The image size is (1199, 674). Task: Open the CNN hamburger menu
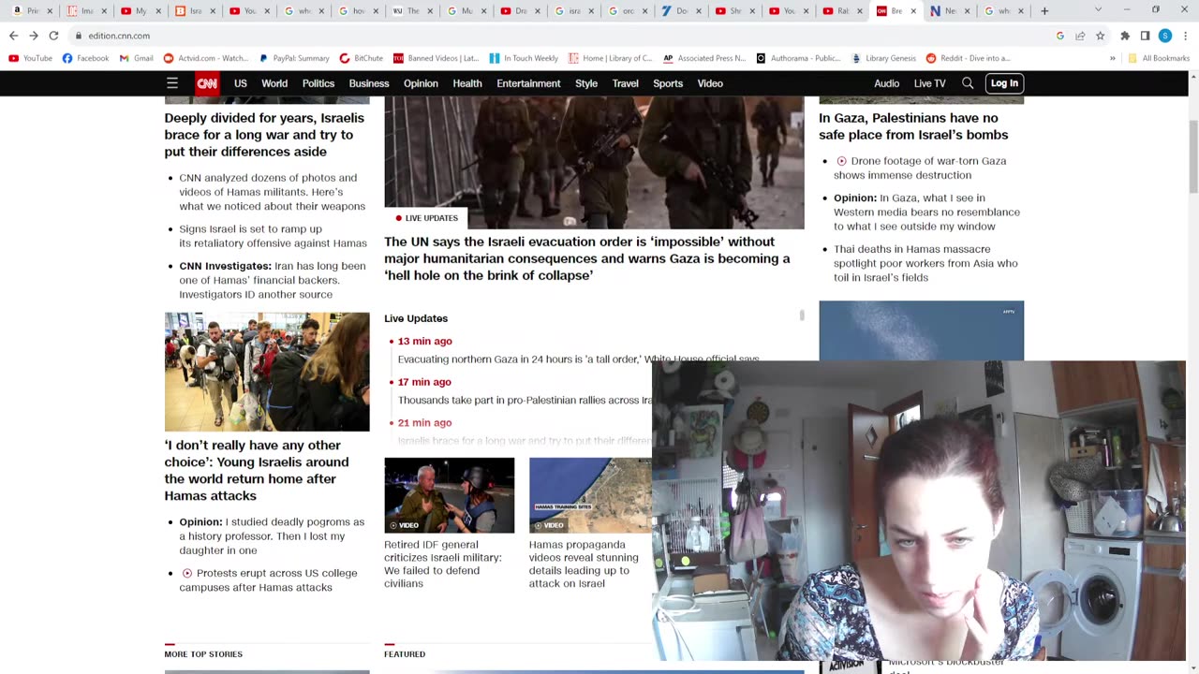coord(171,83)
